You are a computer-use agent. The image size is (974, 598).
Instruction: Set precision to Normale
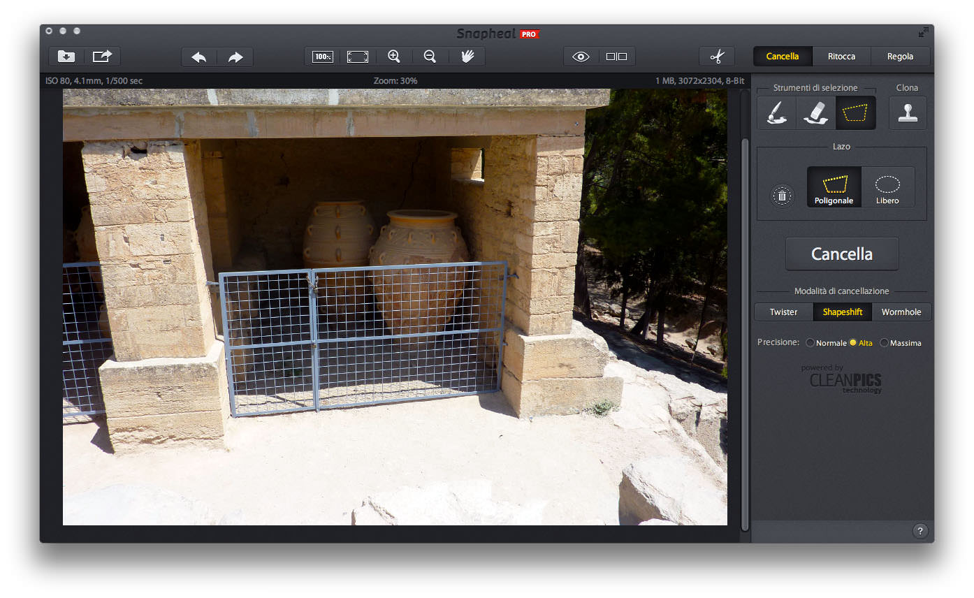coord(827,343)
